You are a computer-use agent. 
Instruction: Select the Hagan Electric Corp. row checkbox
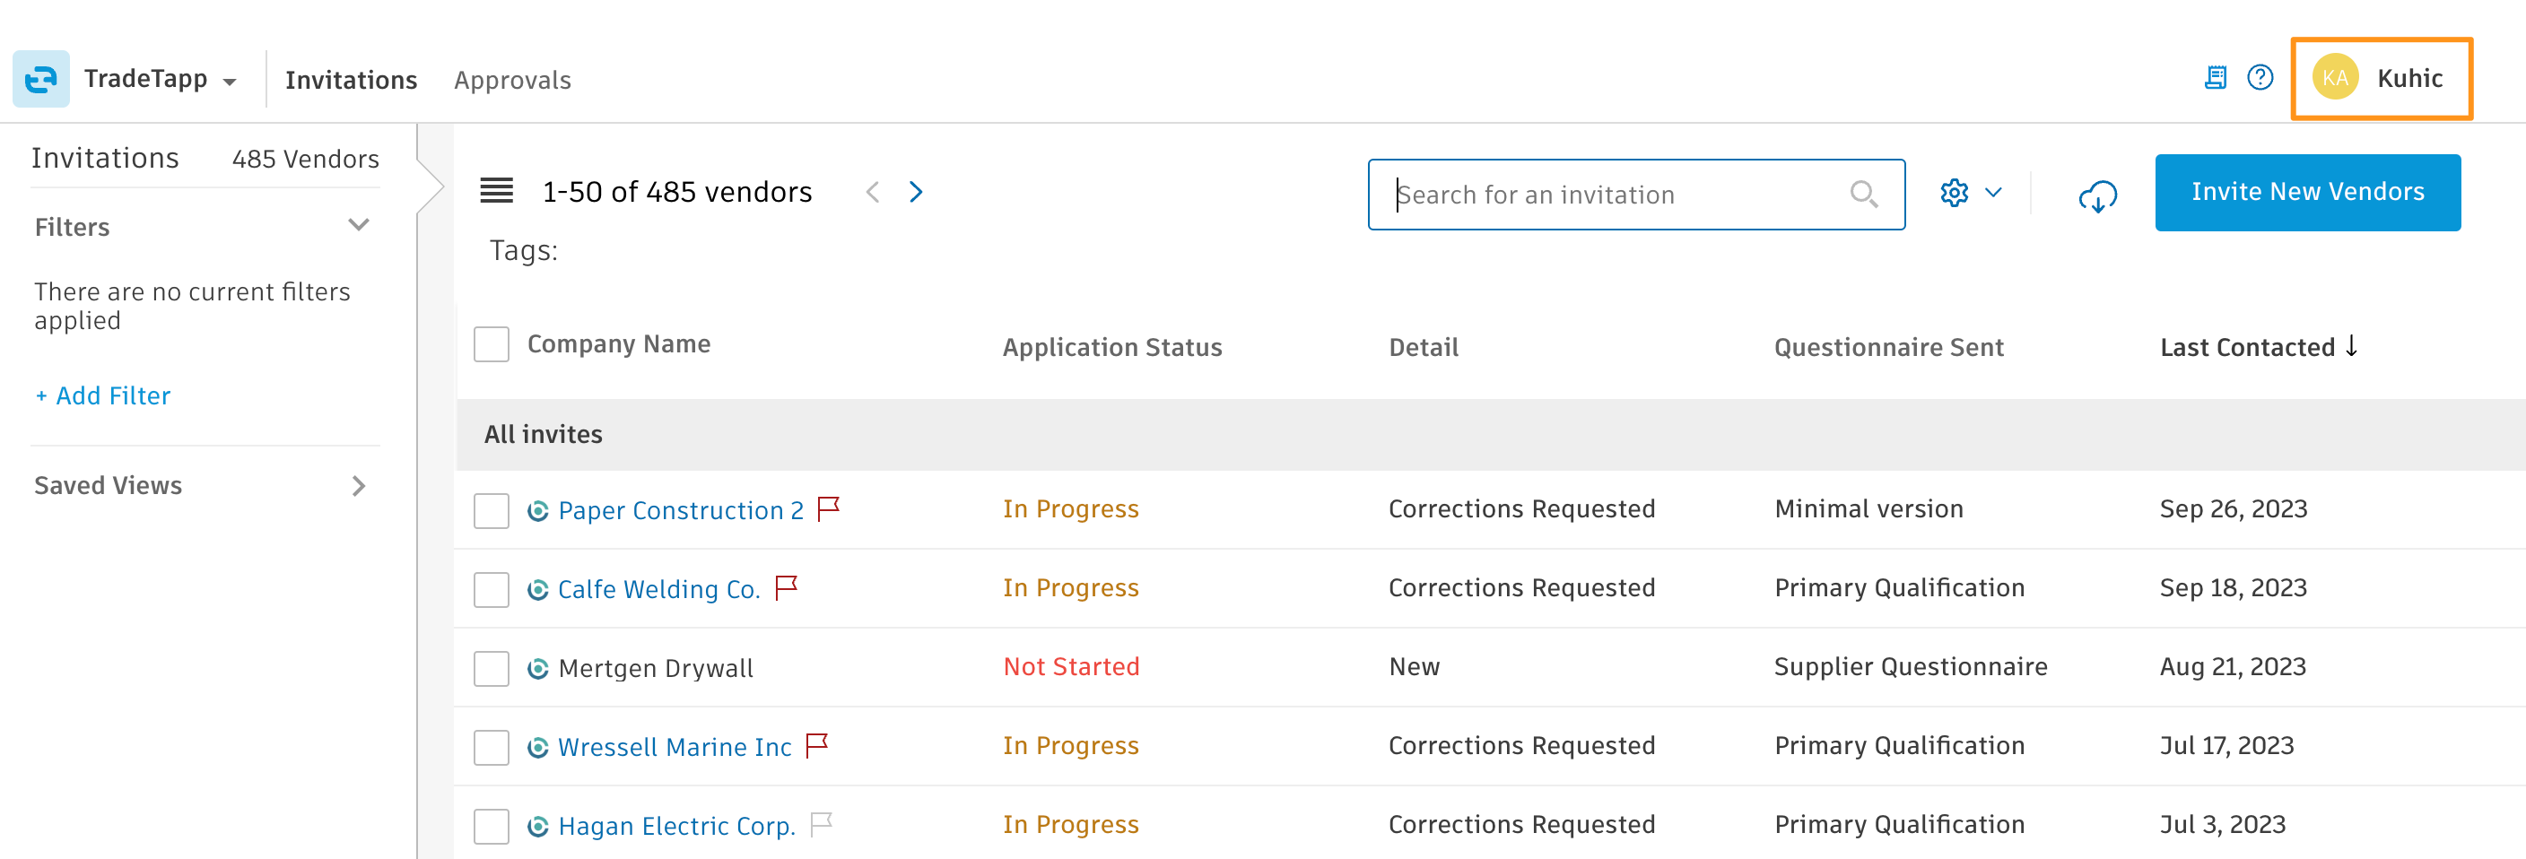492,827
